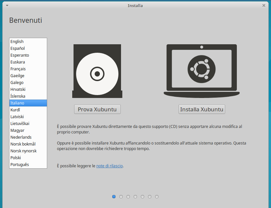
Task: Choose Polski from the language list
Action: tap(28, 158)
